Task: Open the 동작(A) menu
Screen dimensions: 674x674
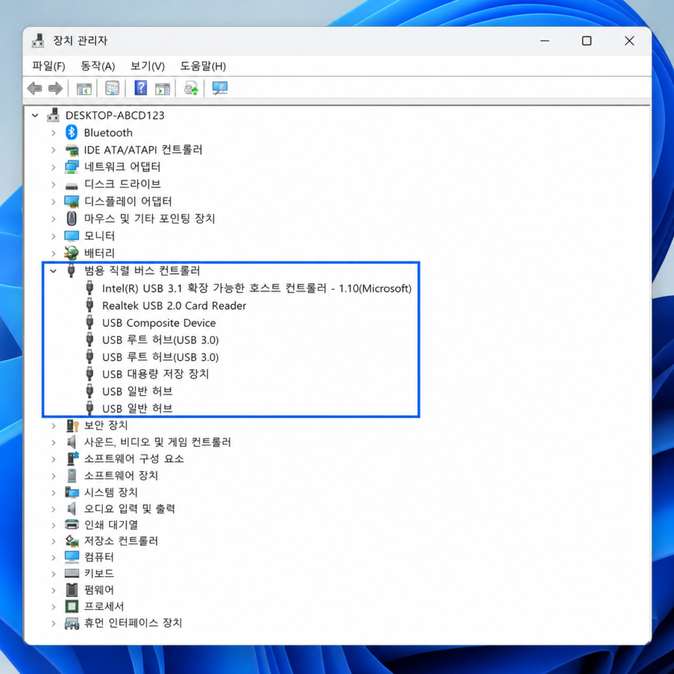Action: pyautogui.click(x=97, y=66)
